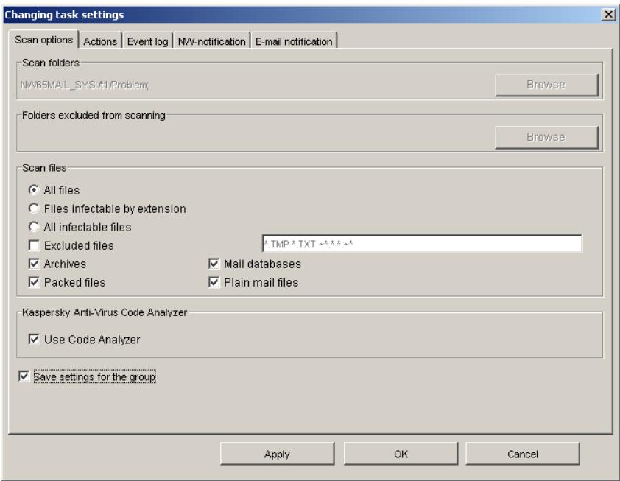Image resolution: width=620 pixels, height=481 pixels.
Task: Open the Event log tab
Action: coord(147,41)
